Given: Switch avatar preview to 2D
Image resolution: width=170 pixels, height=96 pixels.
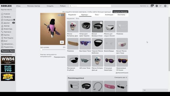Looking at the screenshot, I should (62, 42).
